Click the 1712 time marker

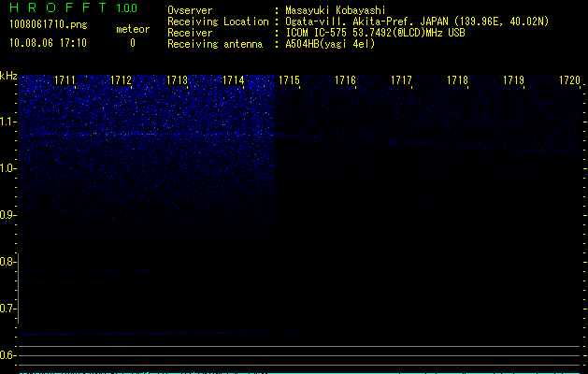pyautogui.click(x=121, y=80)
